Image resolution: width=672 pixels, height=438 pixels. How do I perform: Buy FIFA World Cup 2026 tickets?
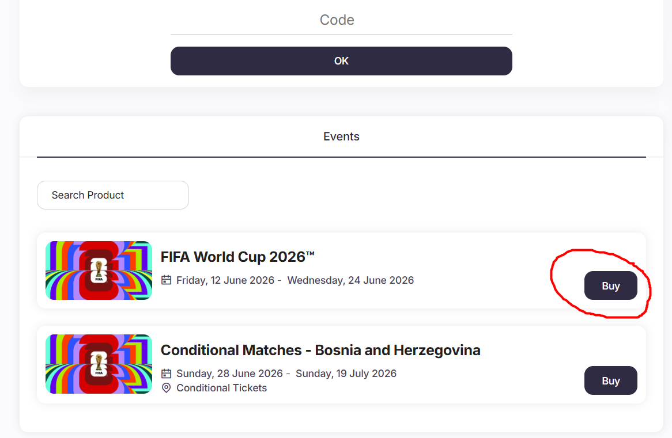[610, 286]
